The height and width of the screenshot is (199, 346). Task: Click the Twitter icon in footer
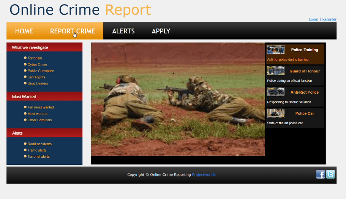330,174
